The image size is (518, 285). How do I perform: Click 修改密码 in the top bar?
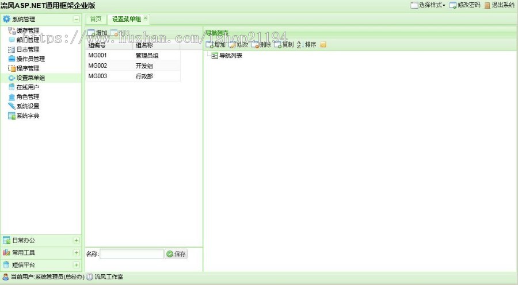465,5
